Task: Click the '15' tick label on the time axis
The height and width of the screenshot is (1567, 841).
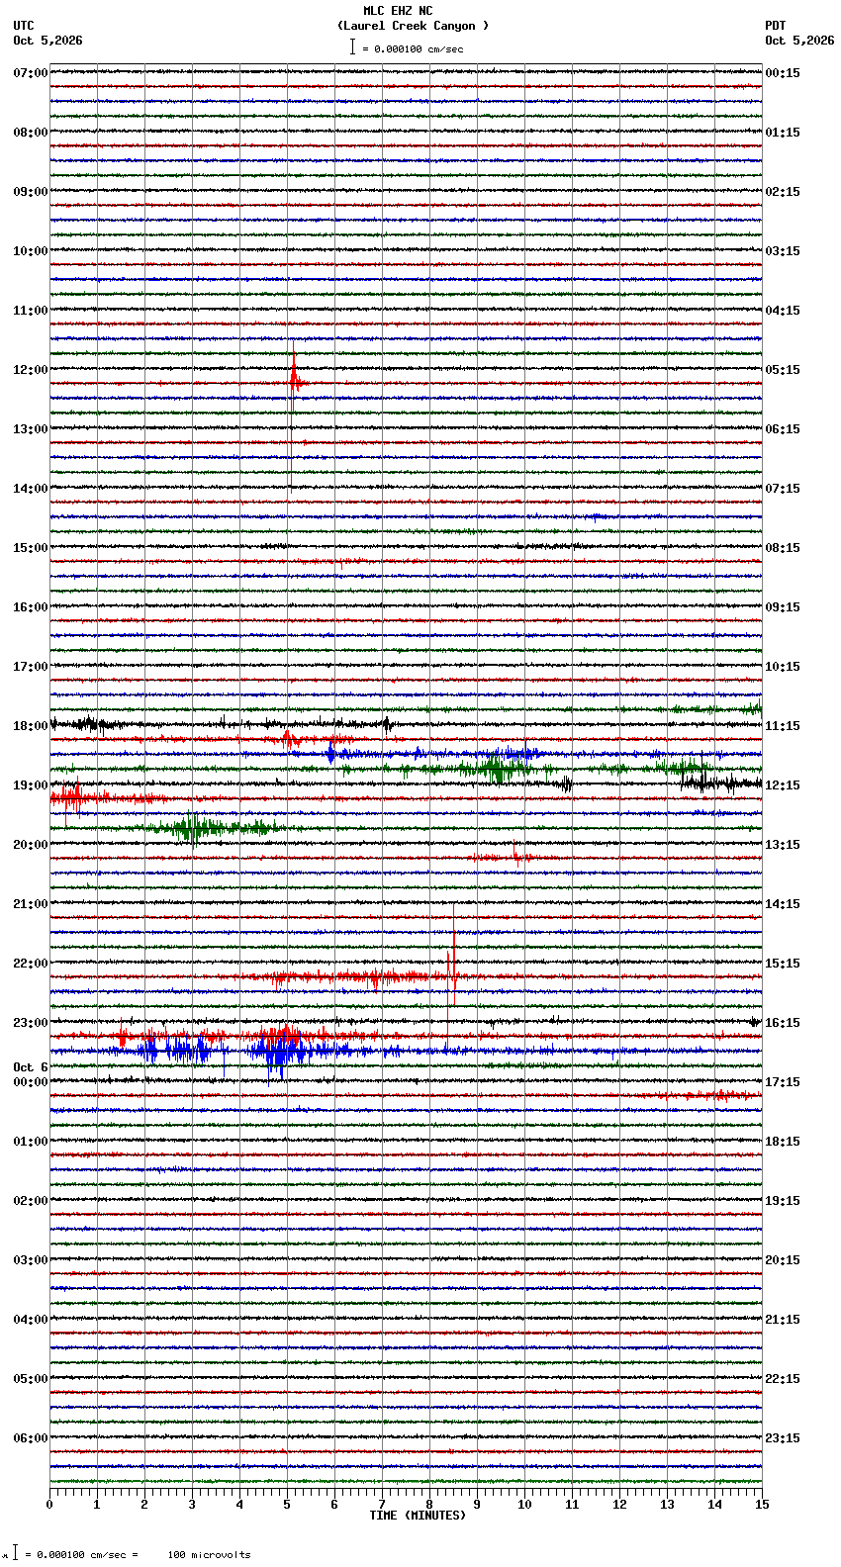Action: 762,1505
